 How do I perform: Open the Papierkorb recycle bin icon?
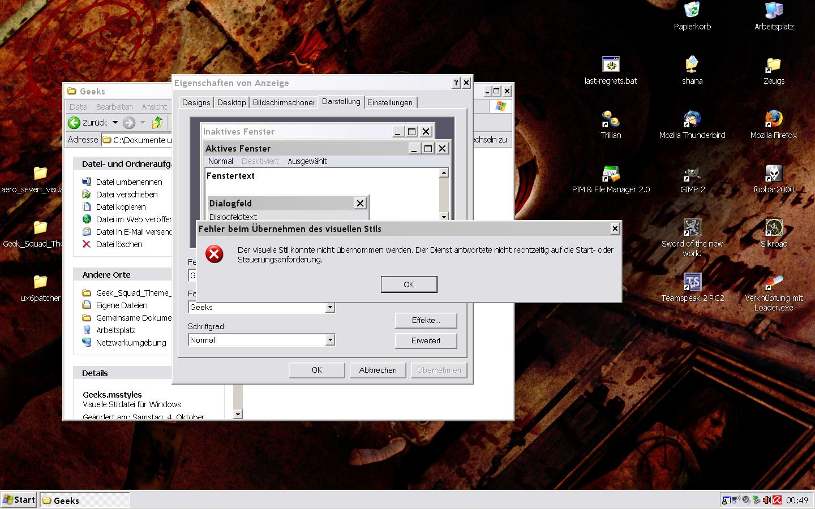point(692,11)
